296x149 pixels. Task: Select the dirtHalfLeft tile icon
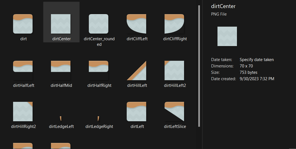click(x=23, y=66)
